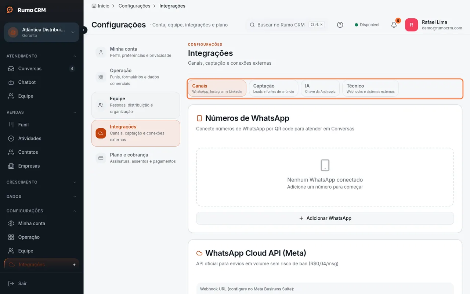Click the Buscar no Rumo CRM search field
This screenshot has height=294, width=470.
287,25
